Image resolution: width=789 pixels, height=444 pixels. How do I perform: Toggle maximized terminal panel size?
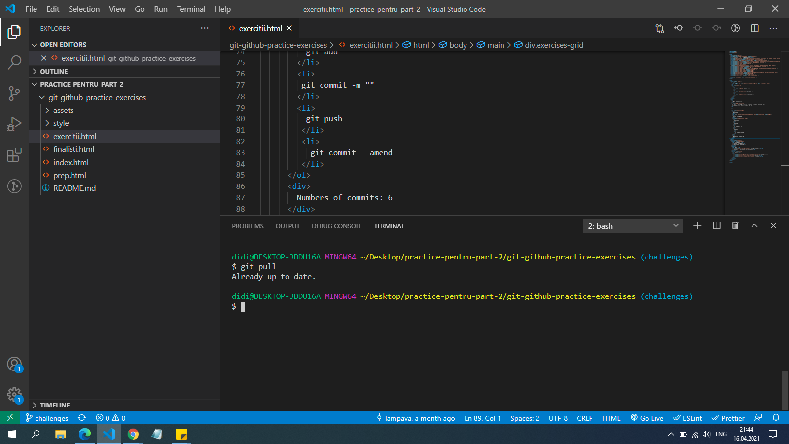(x=754, y=225)
